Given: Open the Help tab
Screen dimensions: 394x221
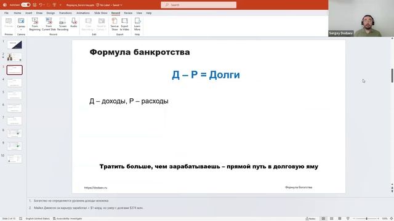Looking at the screenshot, I should (149, 13).
